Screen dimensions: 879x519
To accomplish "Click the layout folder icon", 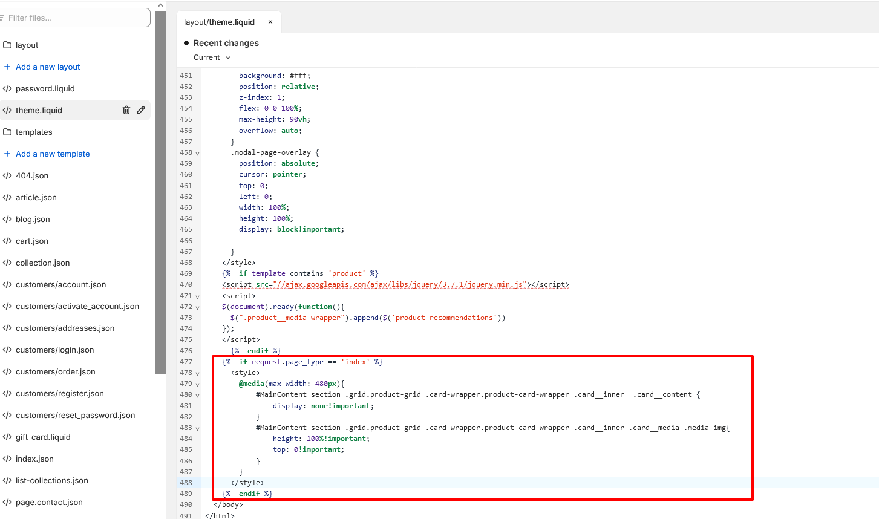I will tap(7, 45).
